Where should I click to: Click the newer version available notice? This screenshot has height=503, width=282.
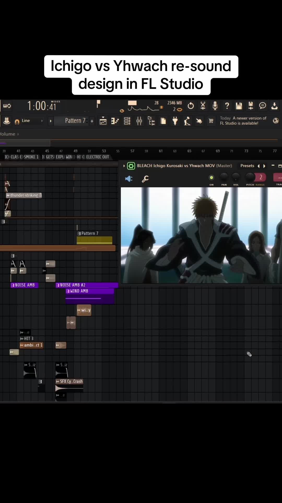pos(243,121)
